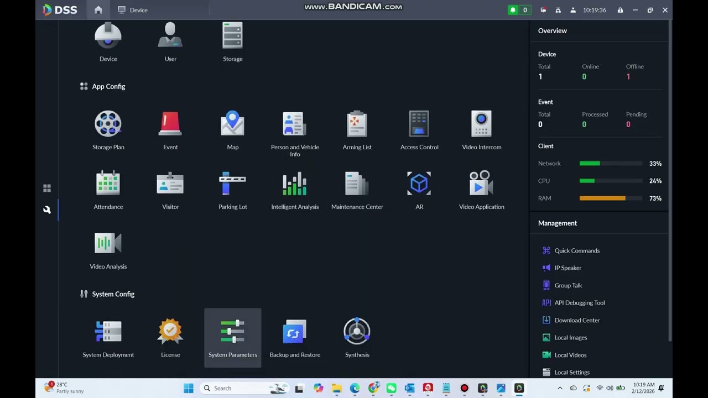This screenshot has height=398, width=708.
Task: Select the wrench configuration icon in sidebar
Action: pyautogui.click(x=47, y=210)
